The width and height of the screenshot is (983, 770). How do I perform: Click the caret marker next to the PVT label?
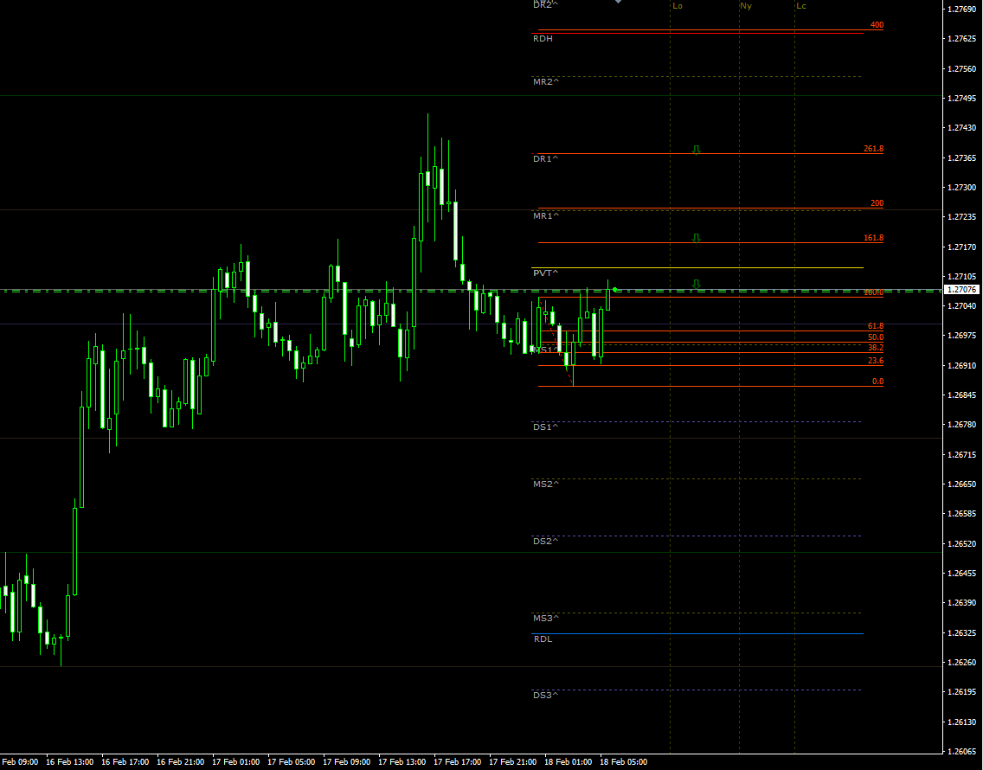click(555, 273)
